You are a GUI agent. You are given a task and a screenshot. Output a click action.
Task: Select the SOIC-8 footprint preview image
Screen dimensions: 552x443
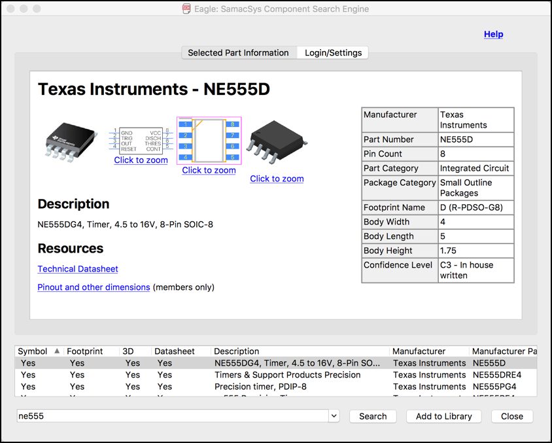tap(209, 140)
